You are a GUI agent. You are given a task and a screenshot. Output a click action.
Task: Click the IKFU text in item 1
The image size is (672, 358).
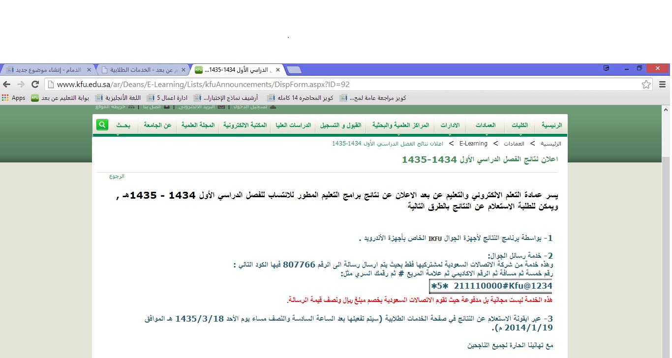pos(435,239)
